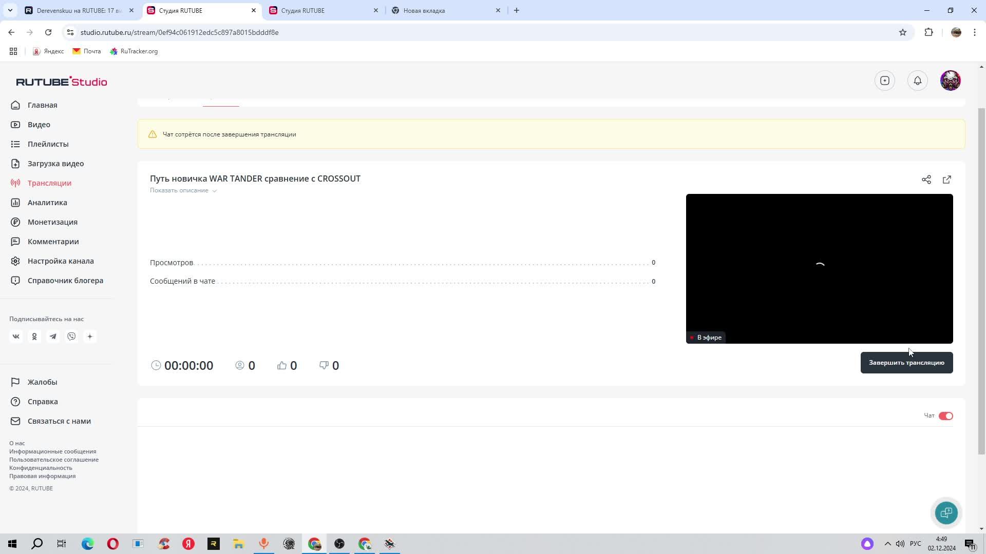The height and width of the screenshot is (554, 986).
Task: Go to Главная in sidebar
Action: click(42, 105)
